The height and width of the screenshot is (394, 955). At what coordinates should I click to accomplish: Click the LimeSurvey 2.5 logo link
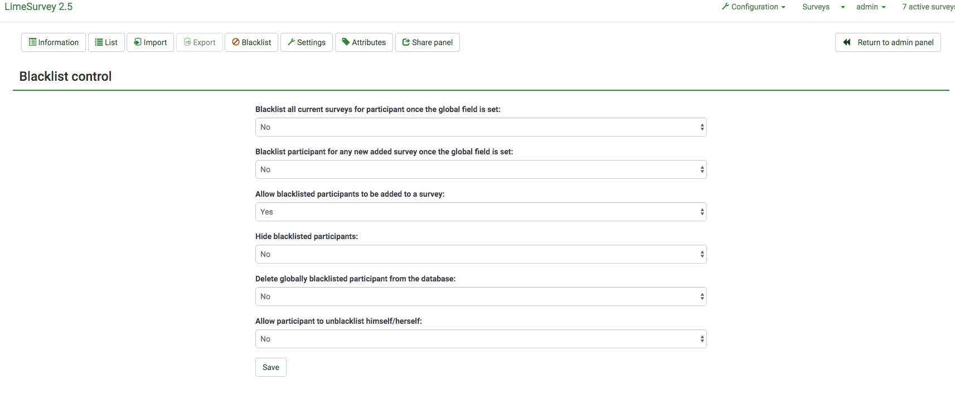point(38,7)
